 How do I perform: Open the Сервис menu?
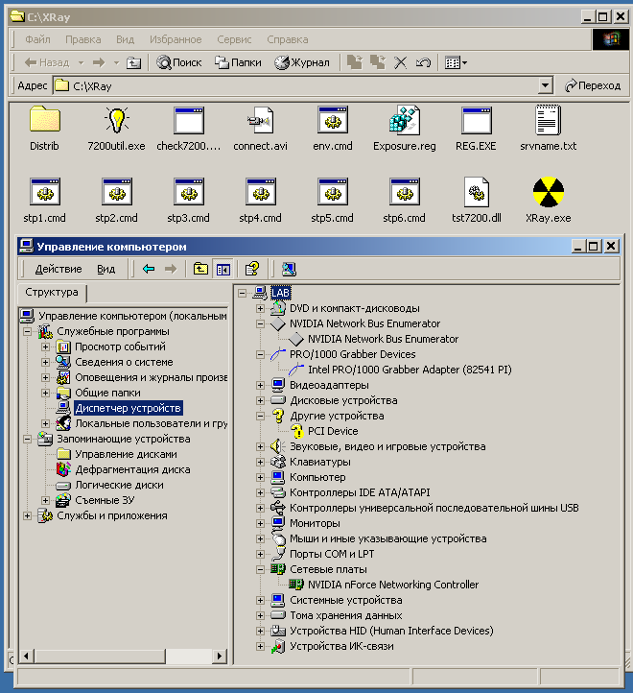pos(234,39)
